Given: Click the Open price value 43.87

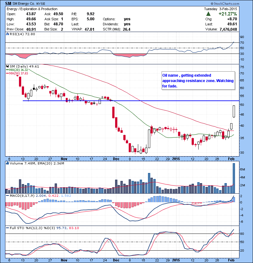Looking at the screenshot, I should pyautogui.click(x=31, y=14).
